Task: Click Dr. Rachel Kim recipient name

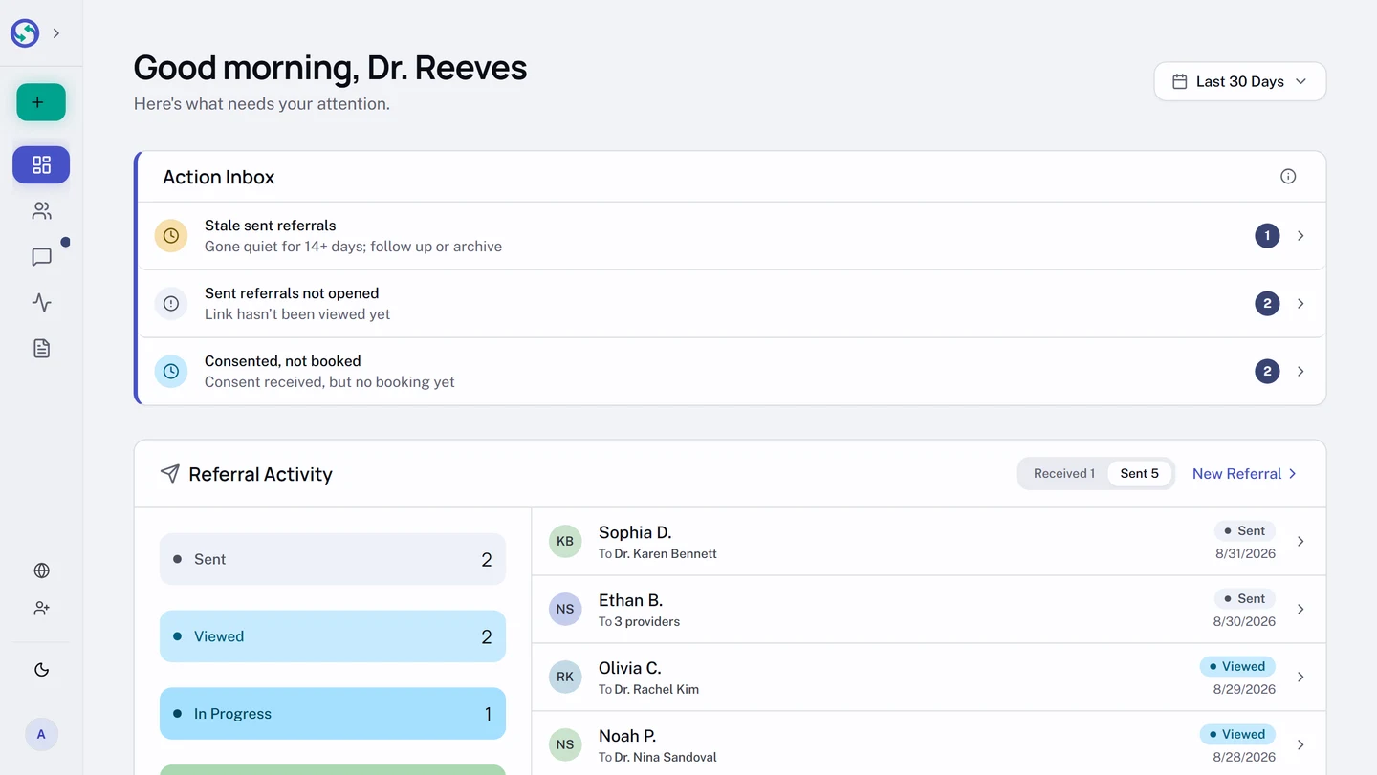Action: [x=657, y=689]
